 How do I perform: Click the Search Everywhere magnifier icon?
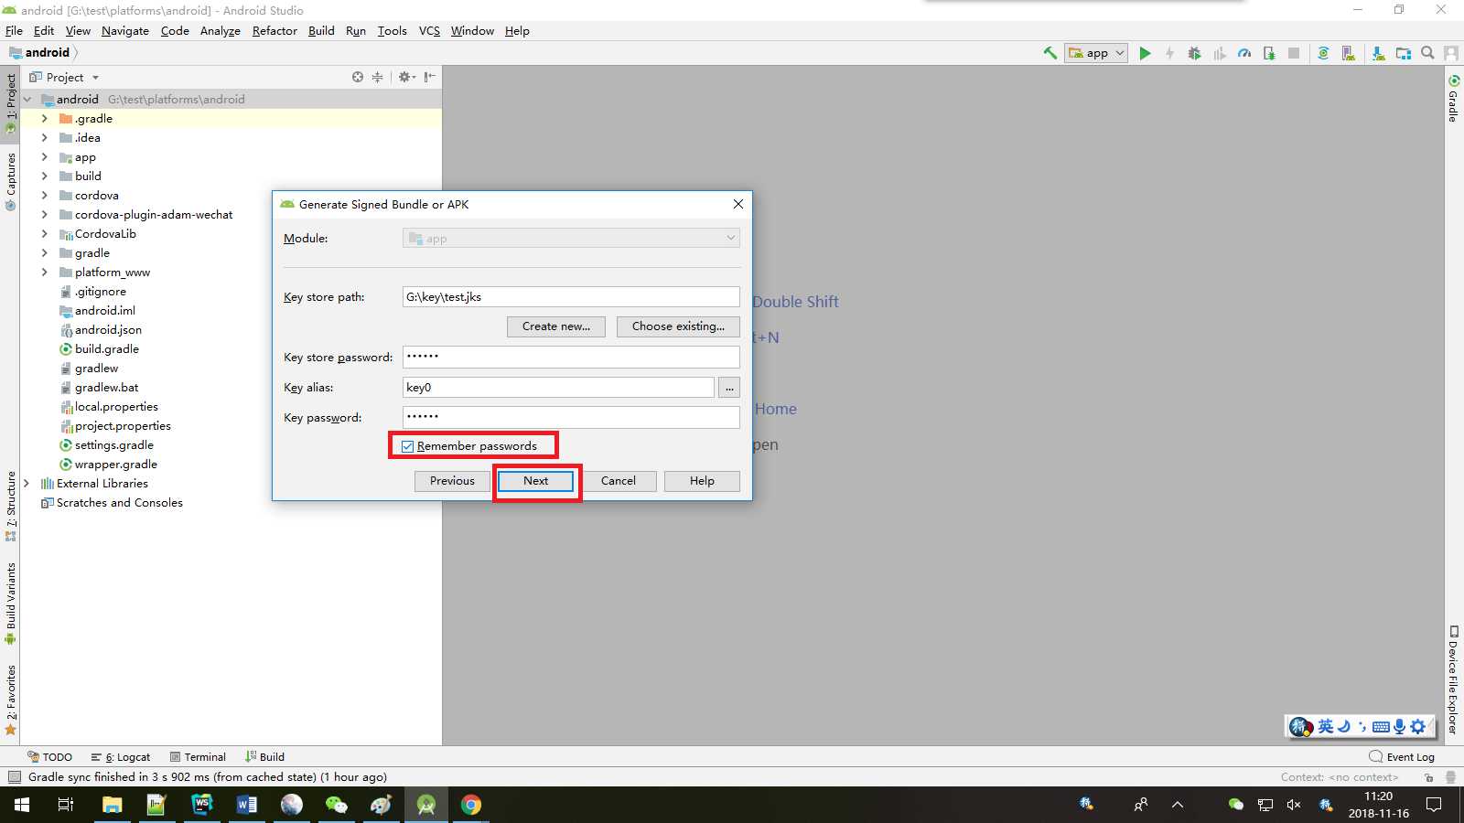[x=1427, y=53]
